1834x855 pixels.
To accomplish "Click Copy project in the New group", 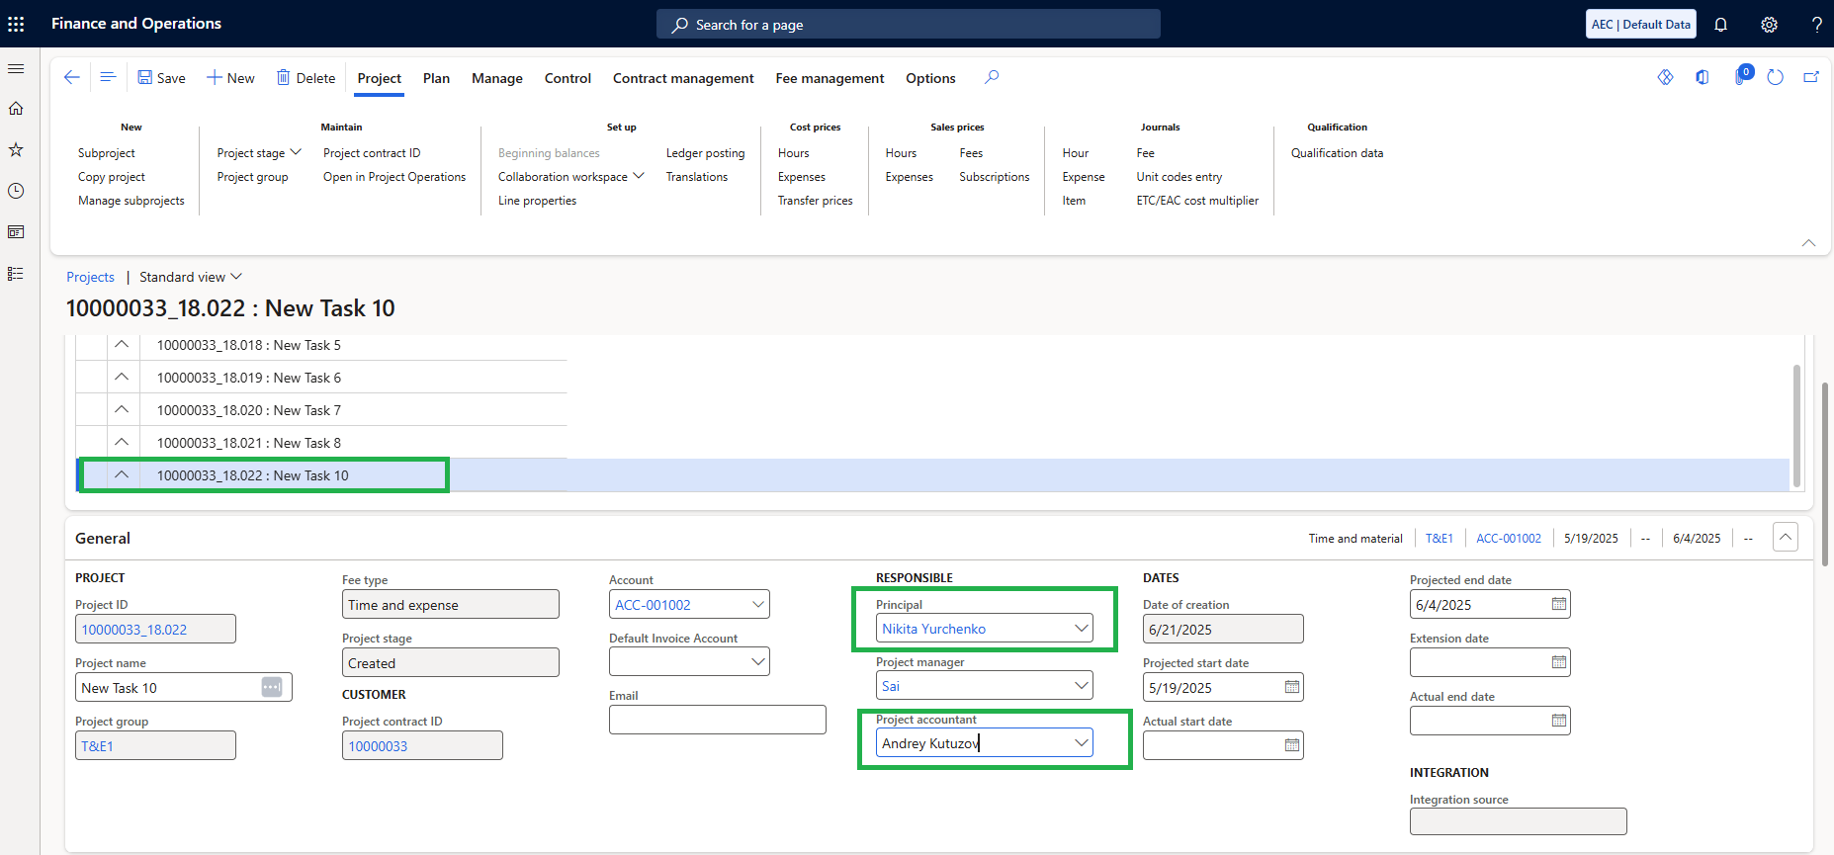I will [x=112, y=177].
